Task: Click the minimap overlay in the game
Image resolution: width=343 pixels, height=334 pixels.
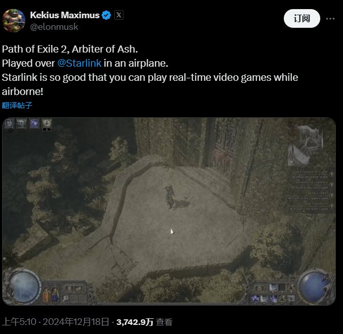Action: 306,145
